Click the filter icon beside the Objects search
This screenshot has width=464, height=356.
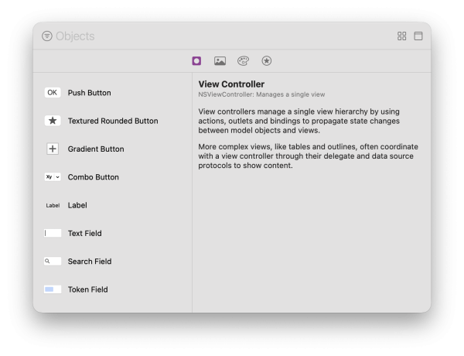coord(47,36)
